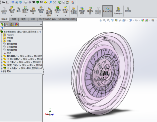Click the Zoom to Fit view icon
Image resolution: width=157 pixels, height=122 pixels.
(x=104, y=20)
